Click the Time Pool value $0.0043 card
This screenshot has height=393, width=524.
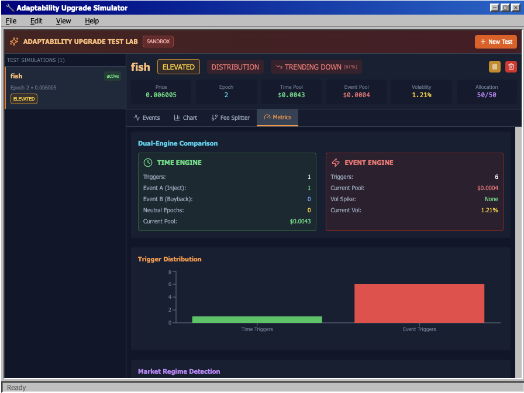click(x=291, y=91)
